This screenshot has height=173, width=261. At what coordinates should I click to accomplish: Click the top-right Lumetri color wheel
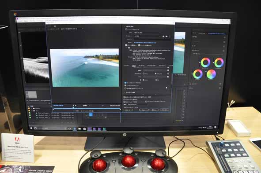[219, 63]
